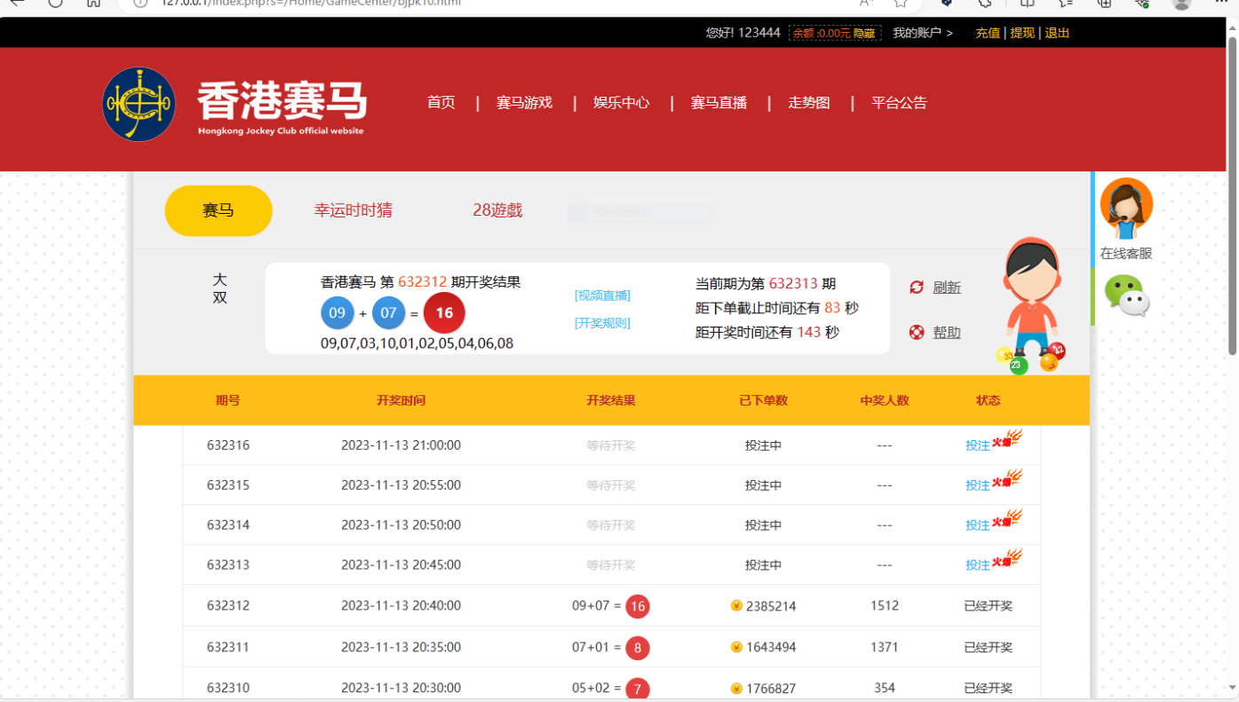Select the yellow 赛马 game tab
The image size is (1239, 702).
(x=218, y=210)
